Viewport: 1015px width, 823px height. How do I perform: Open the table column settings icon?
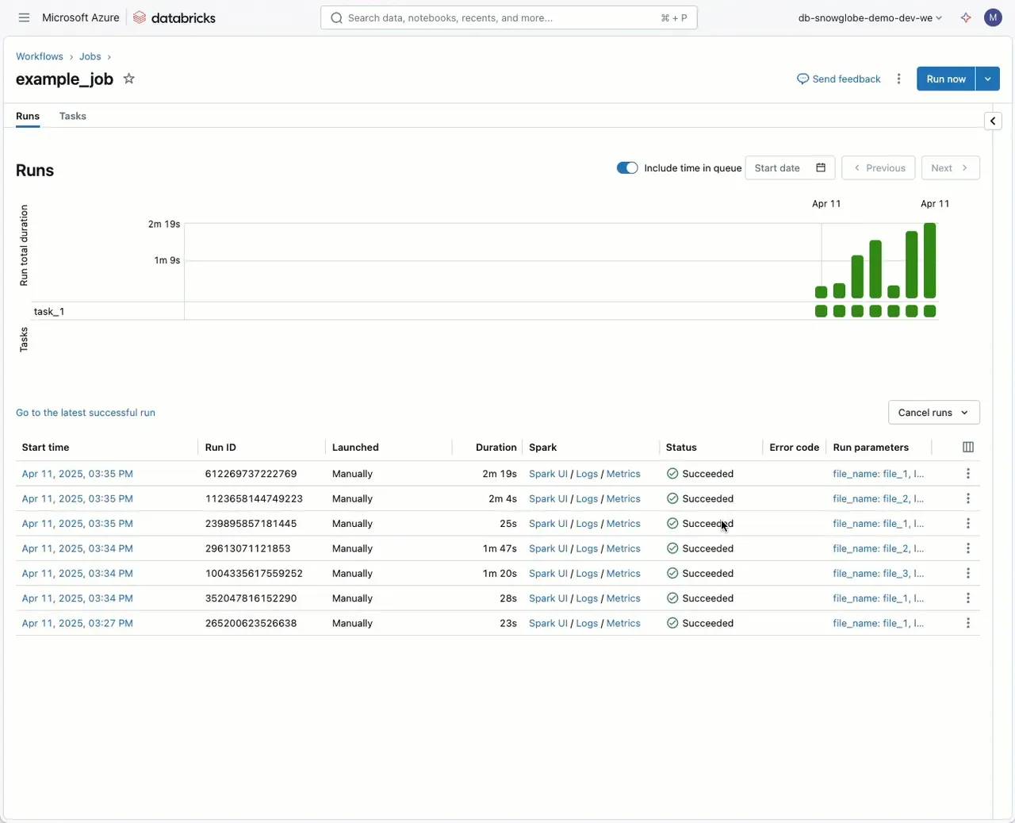[968, 447]
